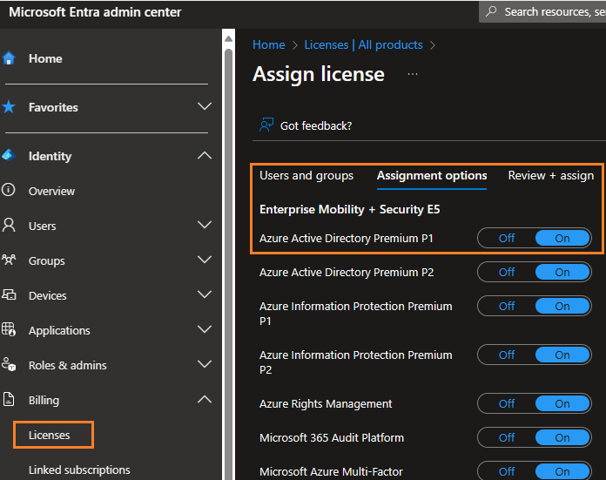The height and width of the screenshot is (480, 606).
Task: Turn off Azure Information Protection Premium P1
Action: 506,307
